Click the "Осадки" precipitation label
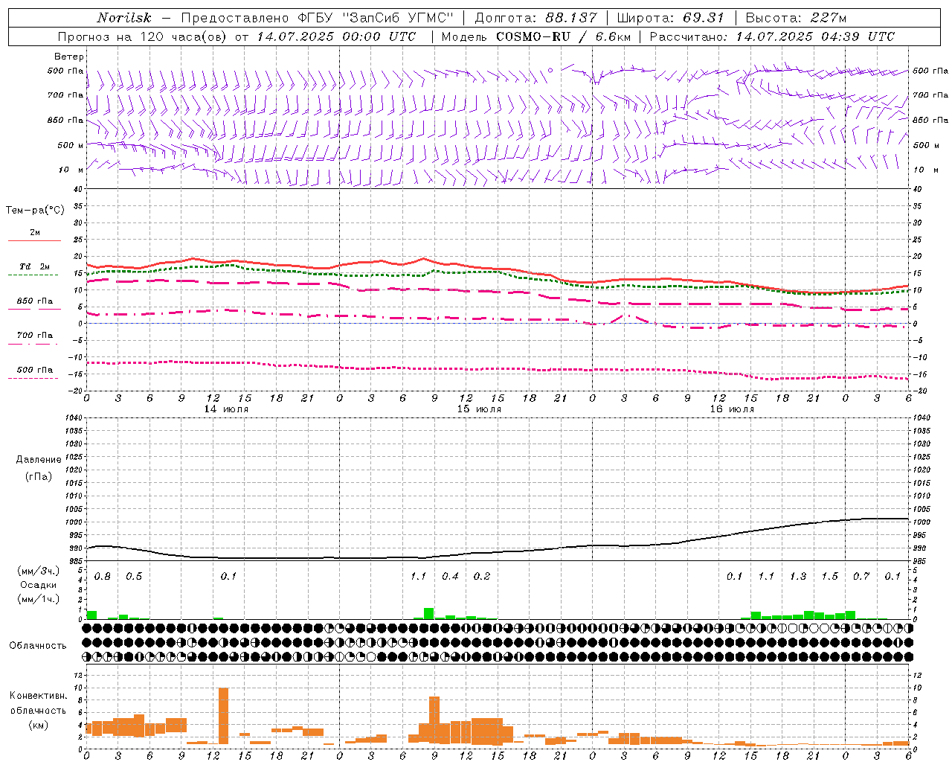This screenshot has width=952, height=762. pyautogui.click(x=38, y=585)
